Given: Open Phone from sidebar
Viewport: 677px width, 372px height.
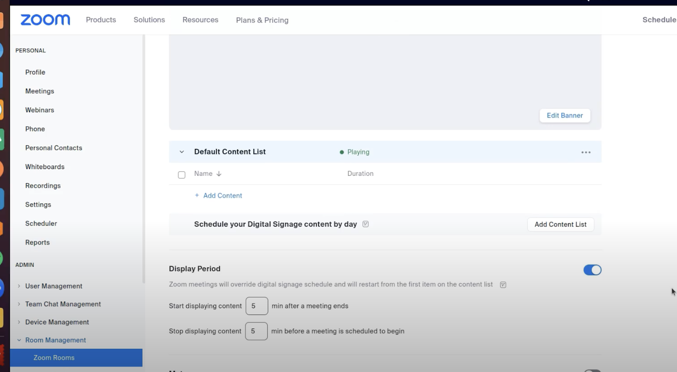Looking at the screenshot, I should [x=35, y=129].
